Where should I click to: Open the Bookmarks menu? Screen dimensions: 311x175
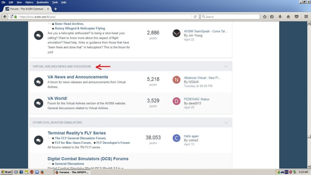(x=43, y=2)
